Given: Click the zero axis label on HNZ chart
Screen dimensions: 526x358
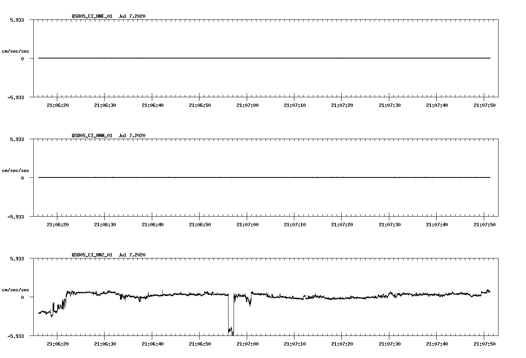Looking at the screenshot, I should pos(22,297).
